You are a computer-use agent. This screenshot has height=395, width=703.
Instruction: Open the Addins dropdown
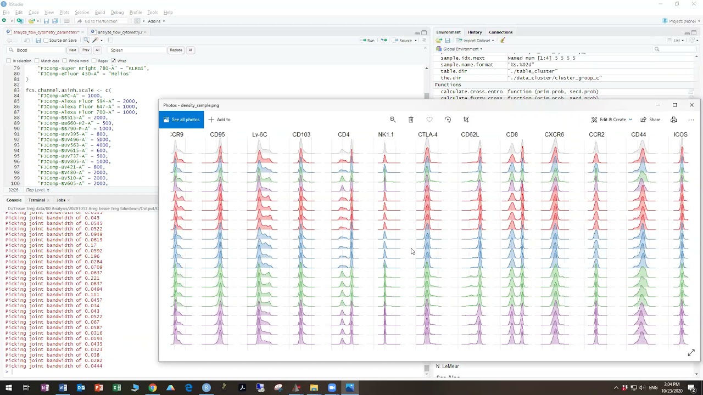pyautogui.click(x=156, y=21)
